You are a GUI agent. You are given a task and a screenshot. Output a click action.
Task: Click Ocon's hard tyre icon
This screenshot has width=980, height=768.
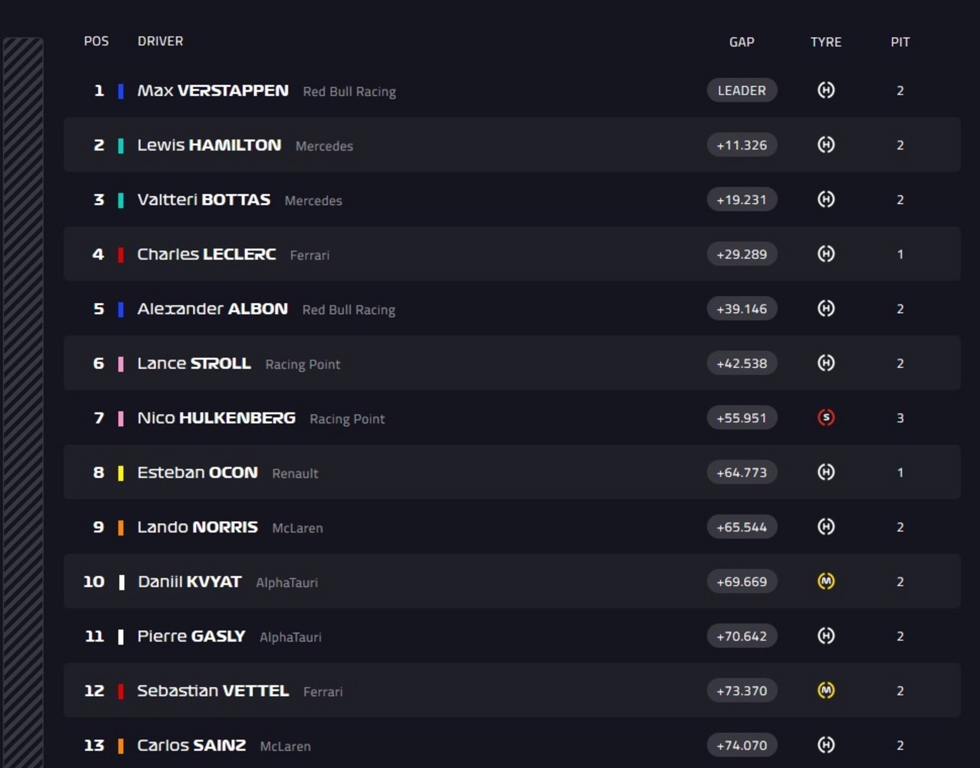[x=826, y=472]
